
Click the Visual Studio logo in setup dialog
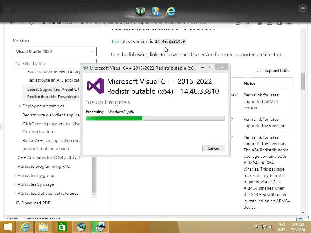click(x=96, y=86)
